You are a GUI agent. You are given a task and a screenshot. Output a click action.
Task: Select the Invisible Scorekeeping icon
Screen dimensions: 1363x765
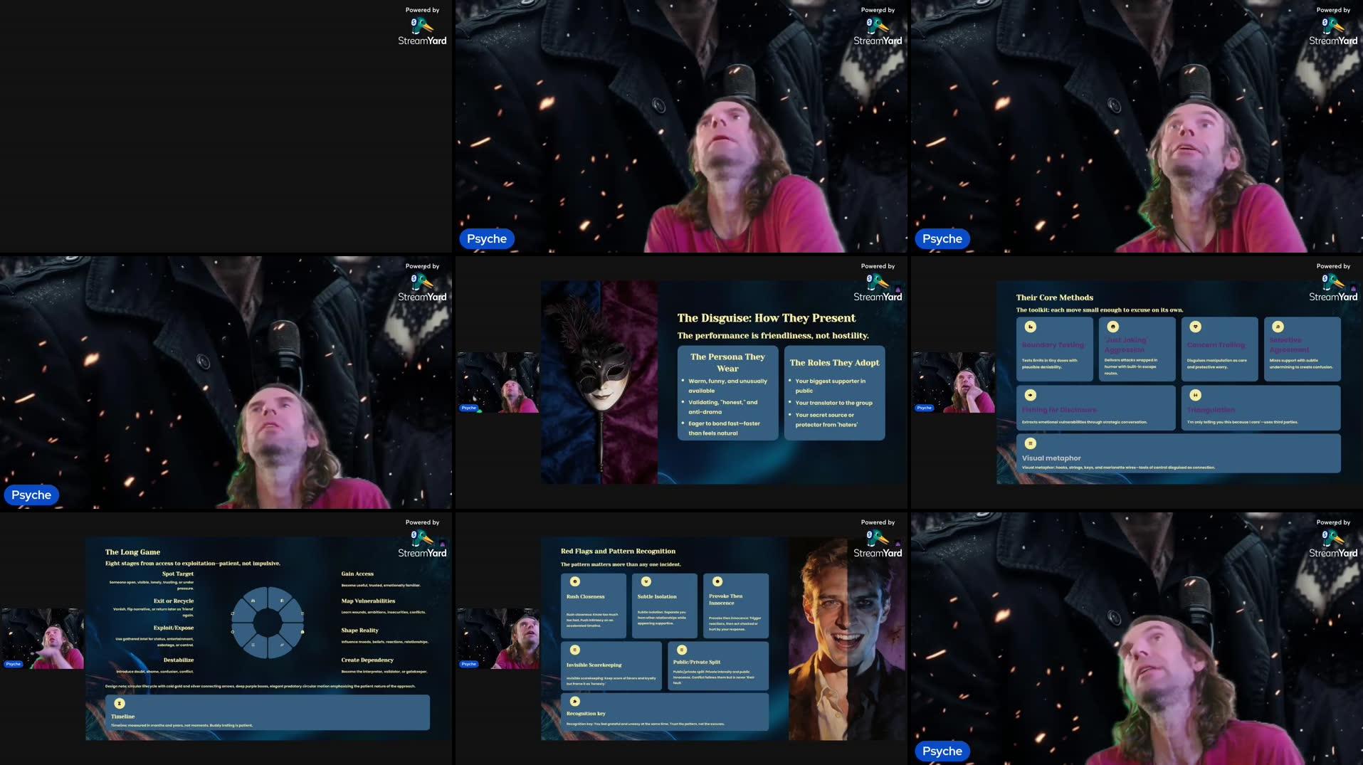coord(574,650)
